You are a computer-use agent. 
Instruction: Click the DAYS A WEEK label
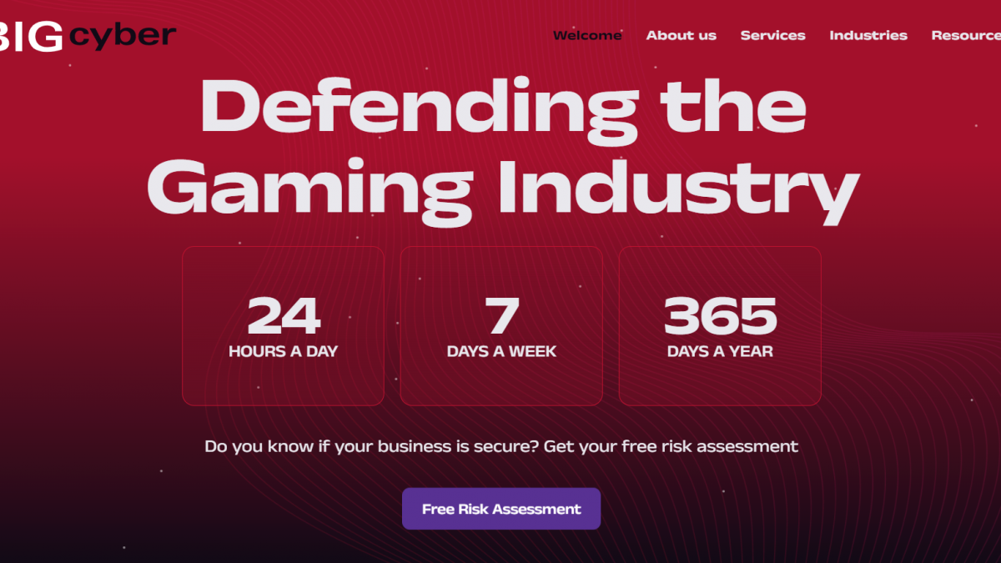[x=501, y=351]
